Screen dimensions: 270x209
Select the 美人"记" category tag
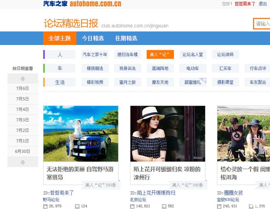click(x=160, y=55)
